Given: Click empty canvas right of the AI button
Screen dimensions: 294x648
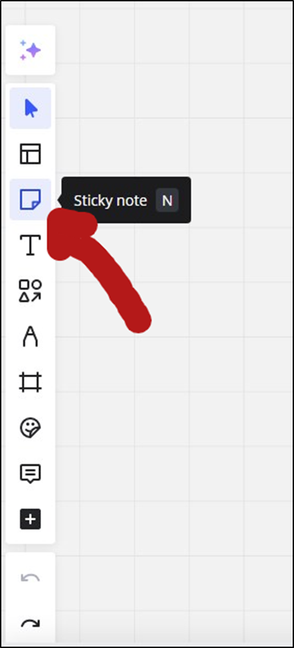Looking at the screenshot, I should 165,50.
